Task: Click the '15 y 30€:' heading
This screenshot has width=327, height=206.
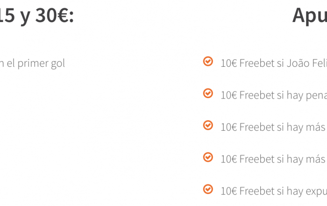Action: click(x=37, y=16)
